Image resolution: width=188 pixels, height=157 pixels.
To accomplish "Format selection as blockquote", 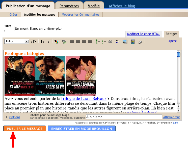I will (110, 42).
